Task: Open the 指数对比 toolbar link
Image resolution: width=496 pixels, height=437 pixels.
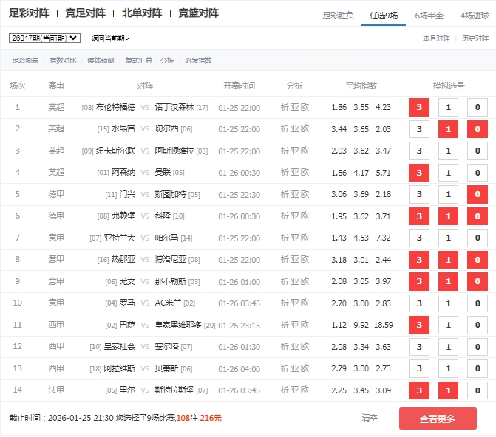Action: click(x=62, y=61)
